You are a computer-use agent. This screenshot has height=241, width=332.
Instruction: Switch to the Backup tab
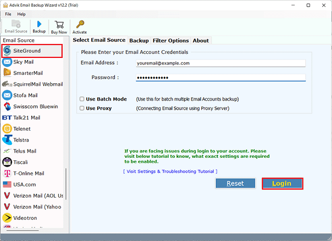pos(139,40)
